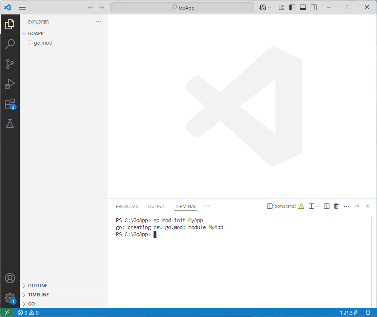377x317 pixels.
Task: Click the terminal scrollbar
Action: tap(374, 262)
